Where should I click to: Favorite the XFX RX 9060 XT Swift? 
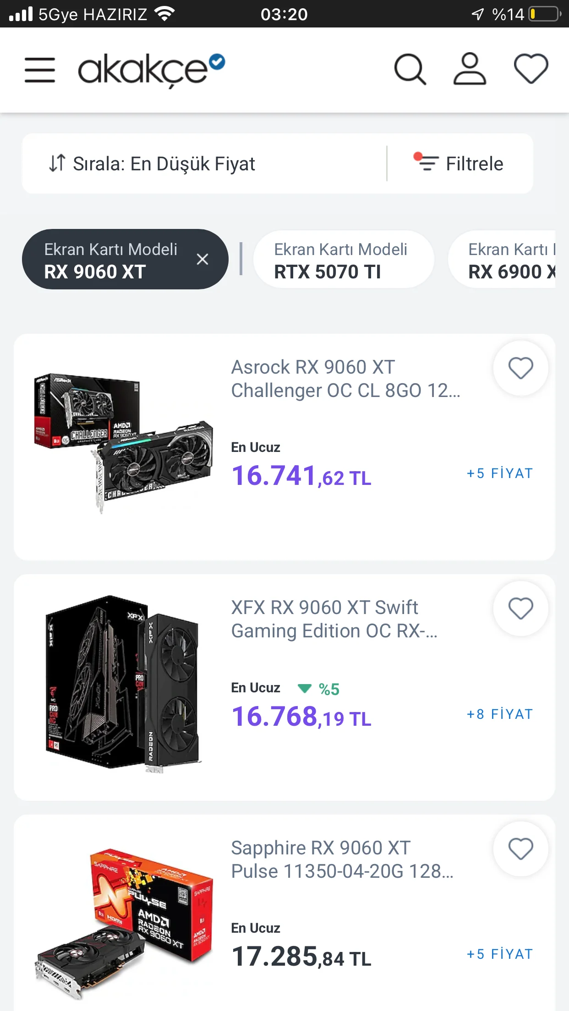point(520,609)
